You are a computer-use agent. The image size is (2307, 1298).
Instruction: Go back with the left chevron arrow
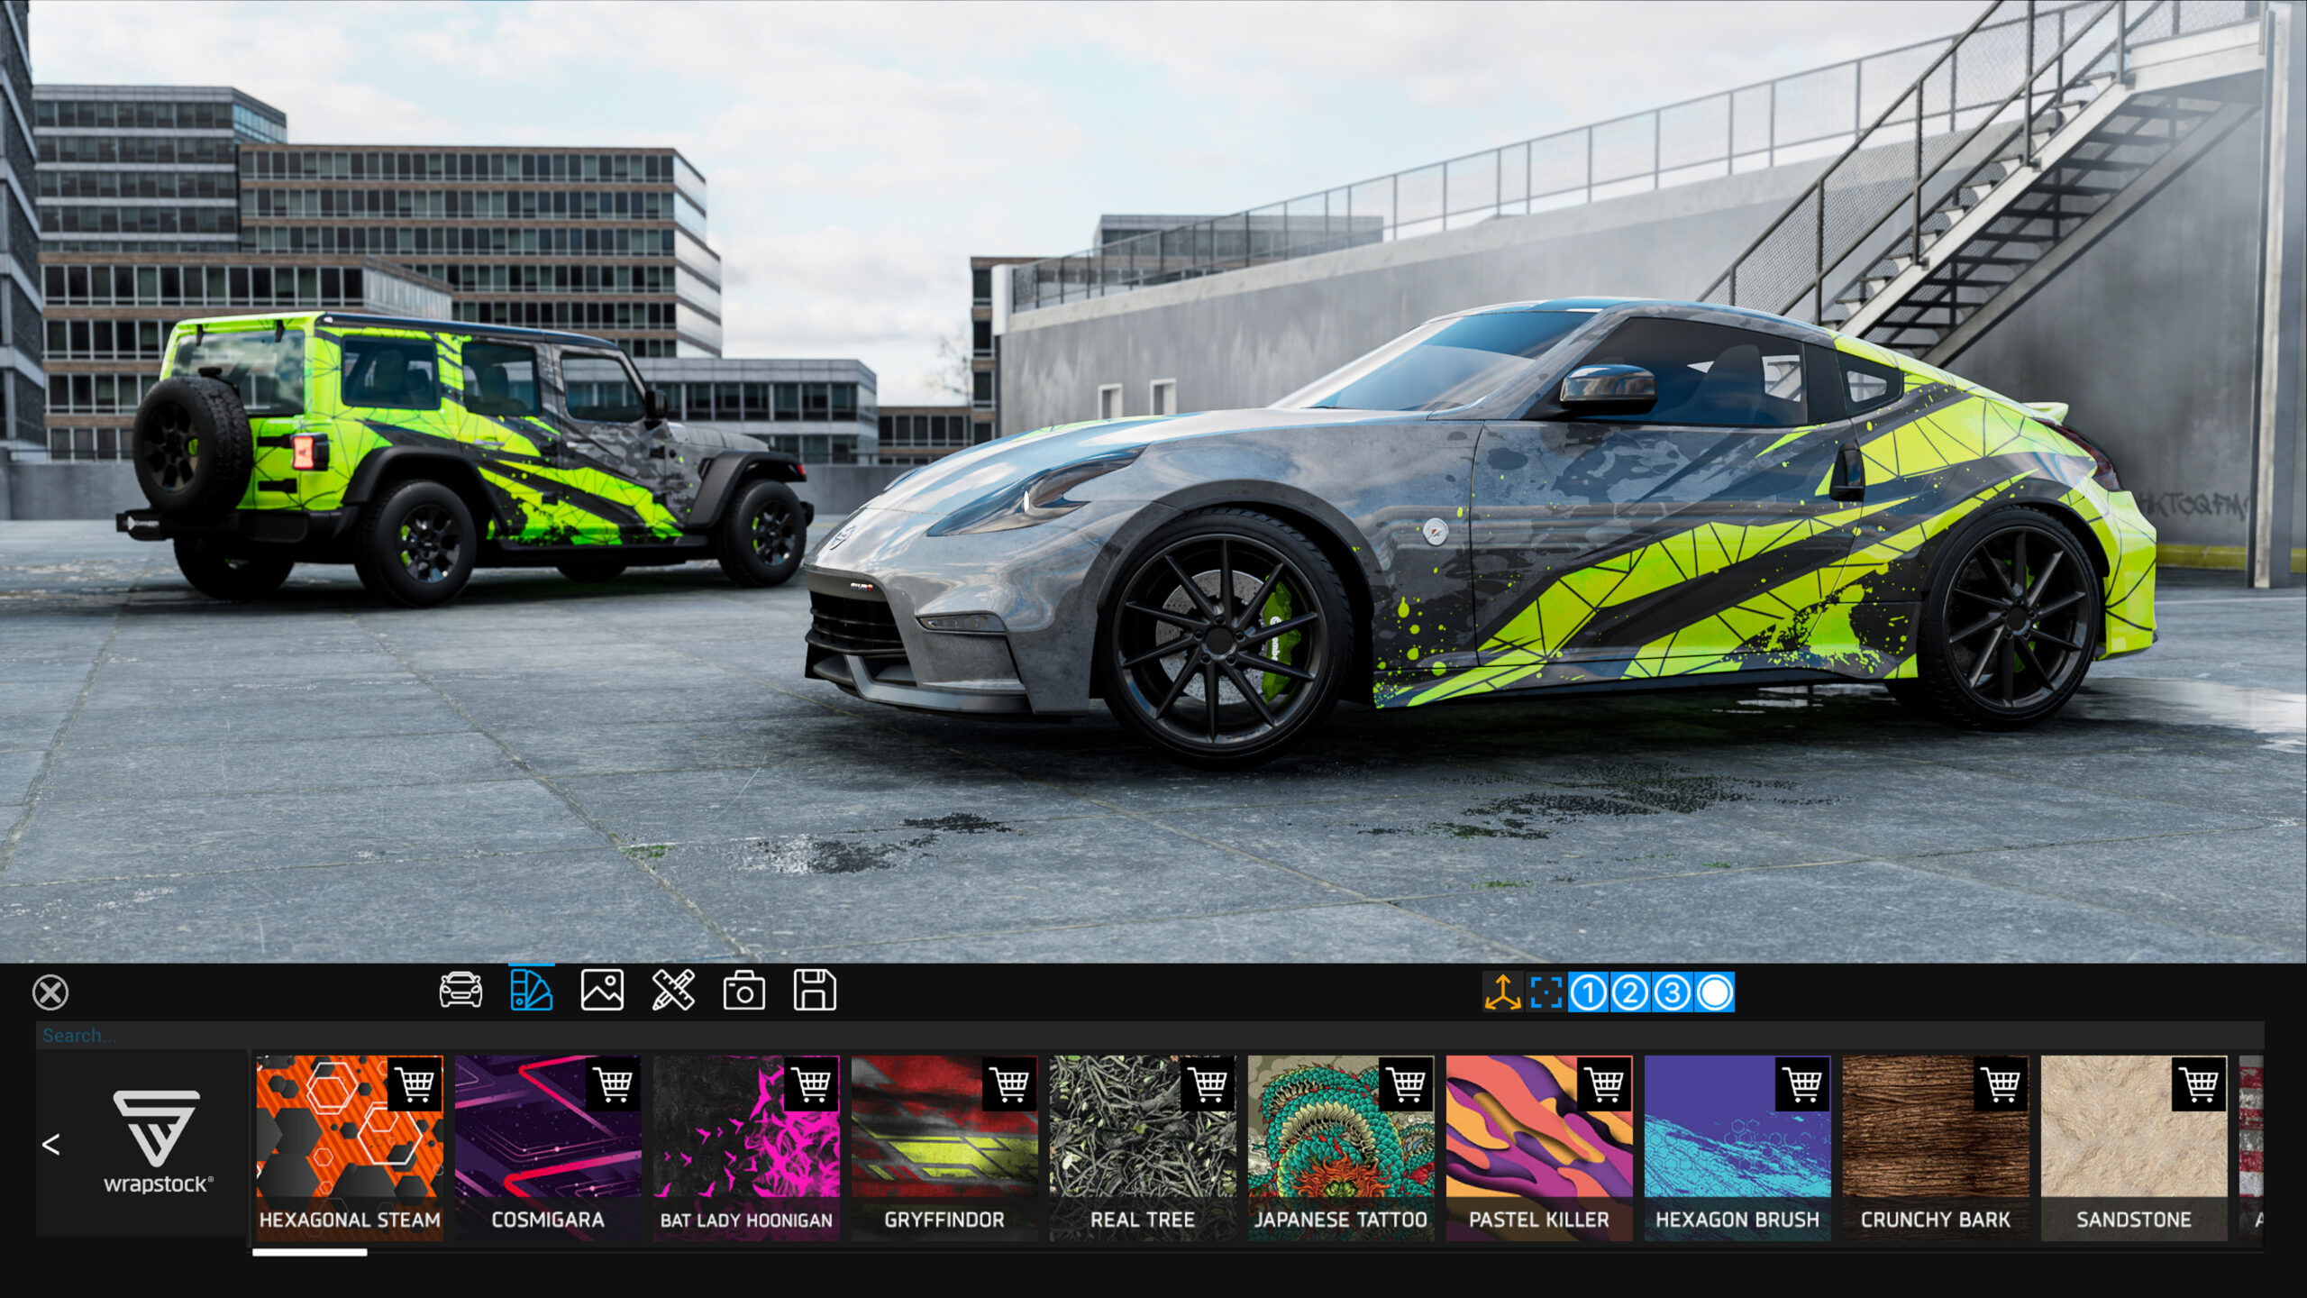point(51,1145)
